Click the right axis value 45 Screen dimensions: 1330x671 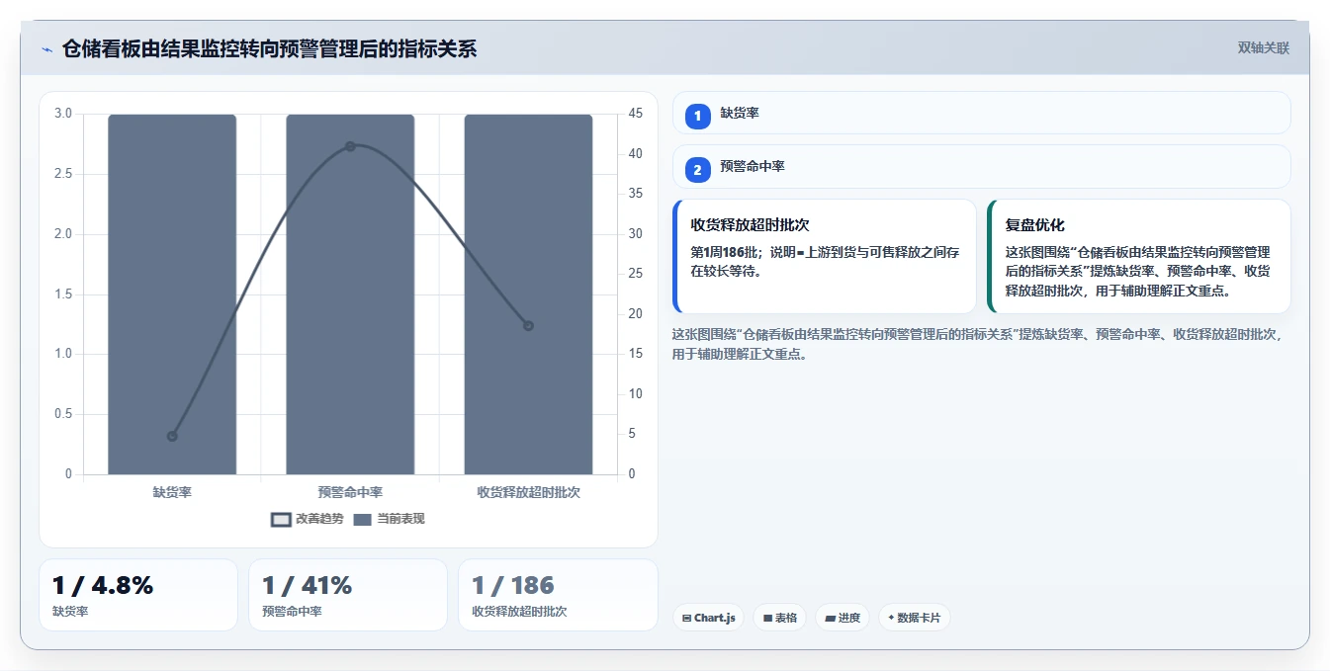pos(635,114)
